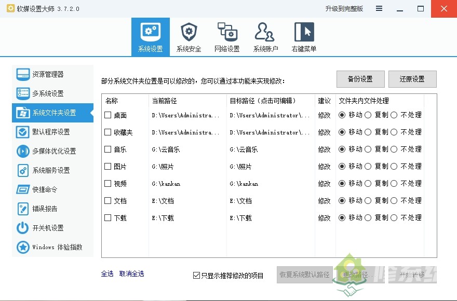
Task: Select 不处理 radio for 视频 row
Action: tap(394, 184)
